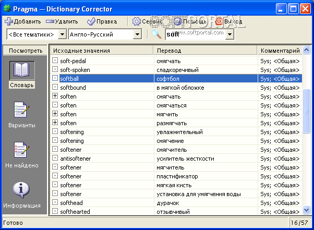This screenshot has height=230, width=314.
Task: Click the vertical scrollbar thumb
Action: point(306,111)
